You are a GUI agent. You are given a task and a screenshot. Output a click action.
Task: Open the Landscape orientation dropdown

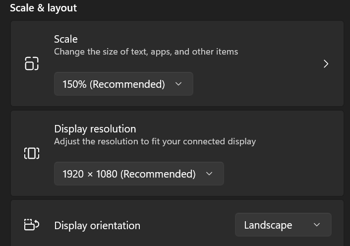pyautogui.click(x=283, y=225)
